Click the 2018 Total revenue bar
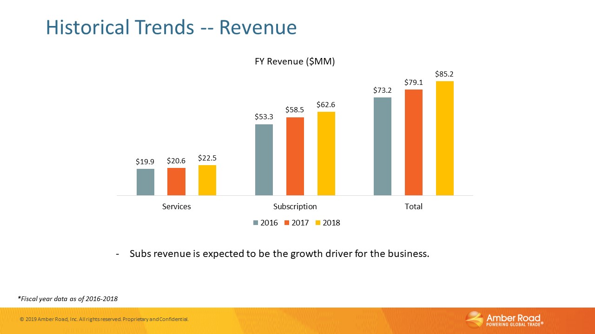 pyautogui.click(x=445, y=138)
